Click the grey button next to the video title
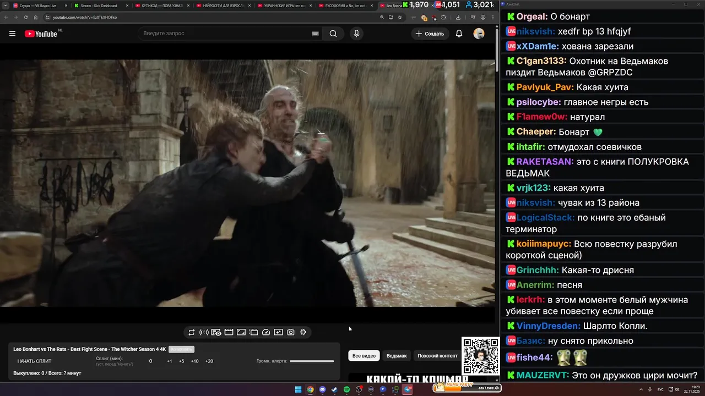This screenshot has height=396, width=705. [181, 349]
